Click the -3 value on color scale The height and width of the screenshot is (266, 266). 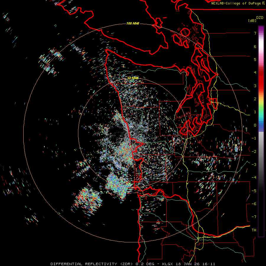coord(254,165)
